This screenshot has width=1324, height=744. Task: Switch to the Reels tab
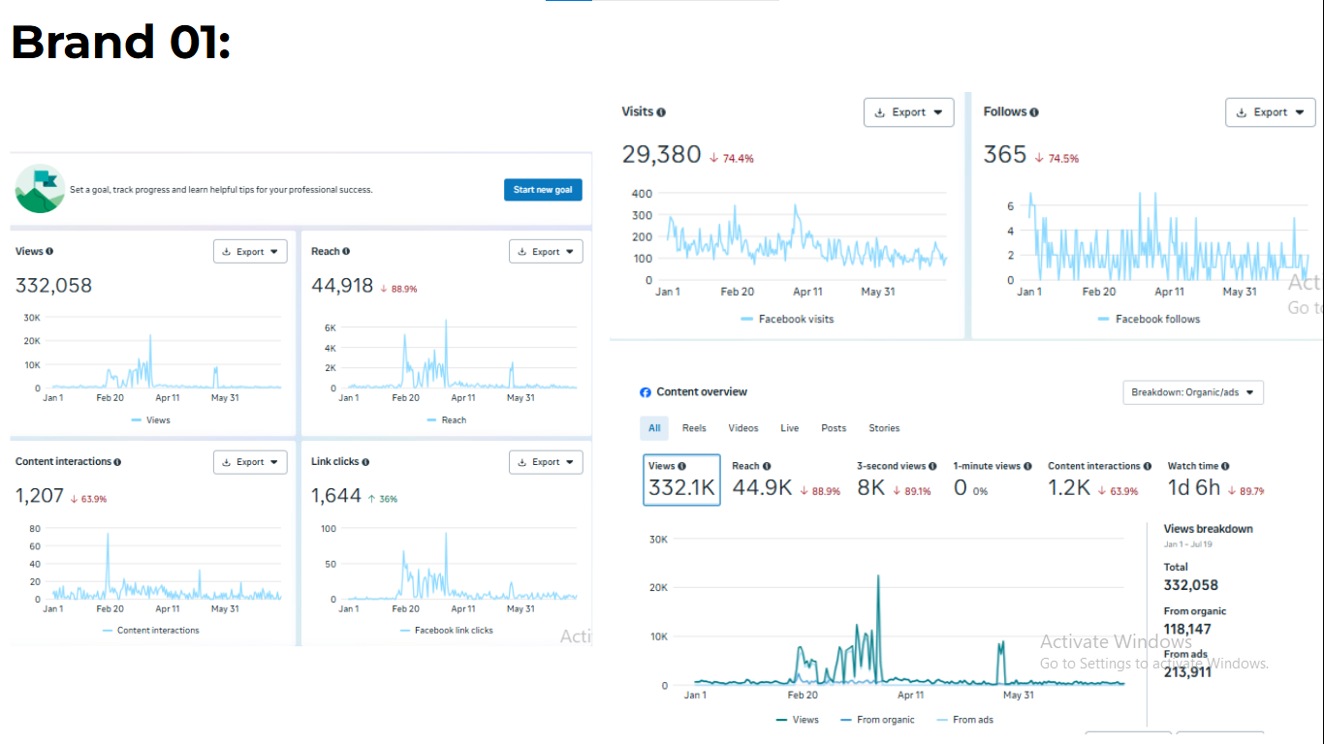click(x=694, y=428)
